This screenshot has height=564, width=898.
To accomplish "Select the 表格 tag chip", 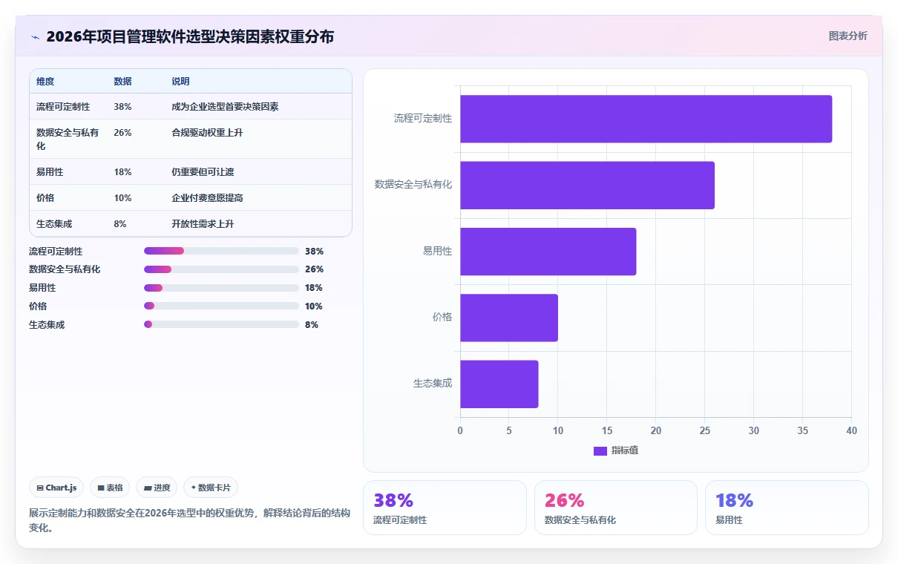I will click(110, 488).
